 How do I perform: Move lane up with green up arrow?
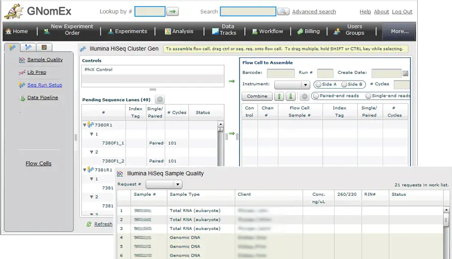[x=279, y=96]
